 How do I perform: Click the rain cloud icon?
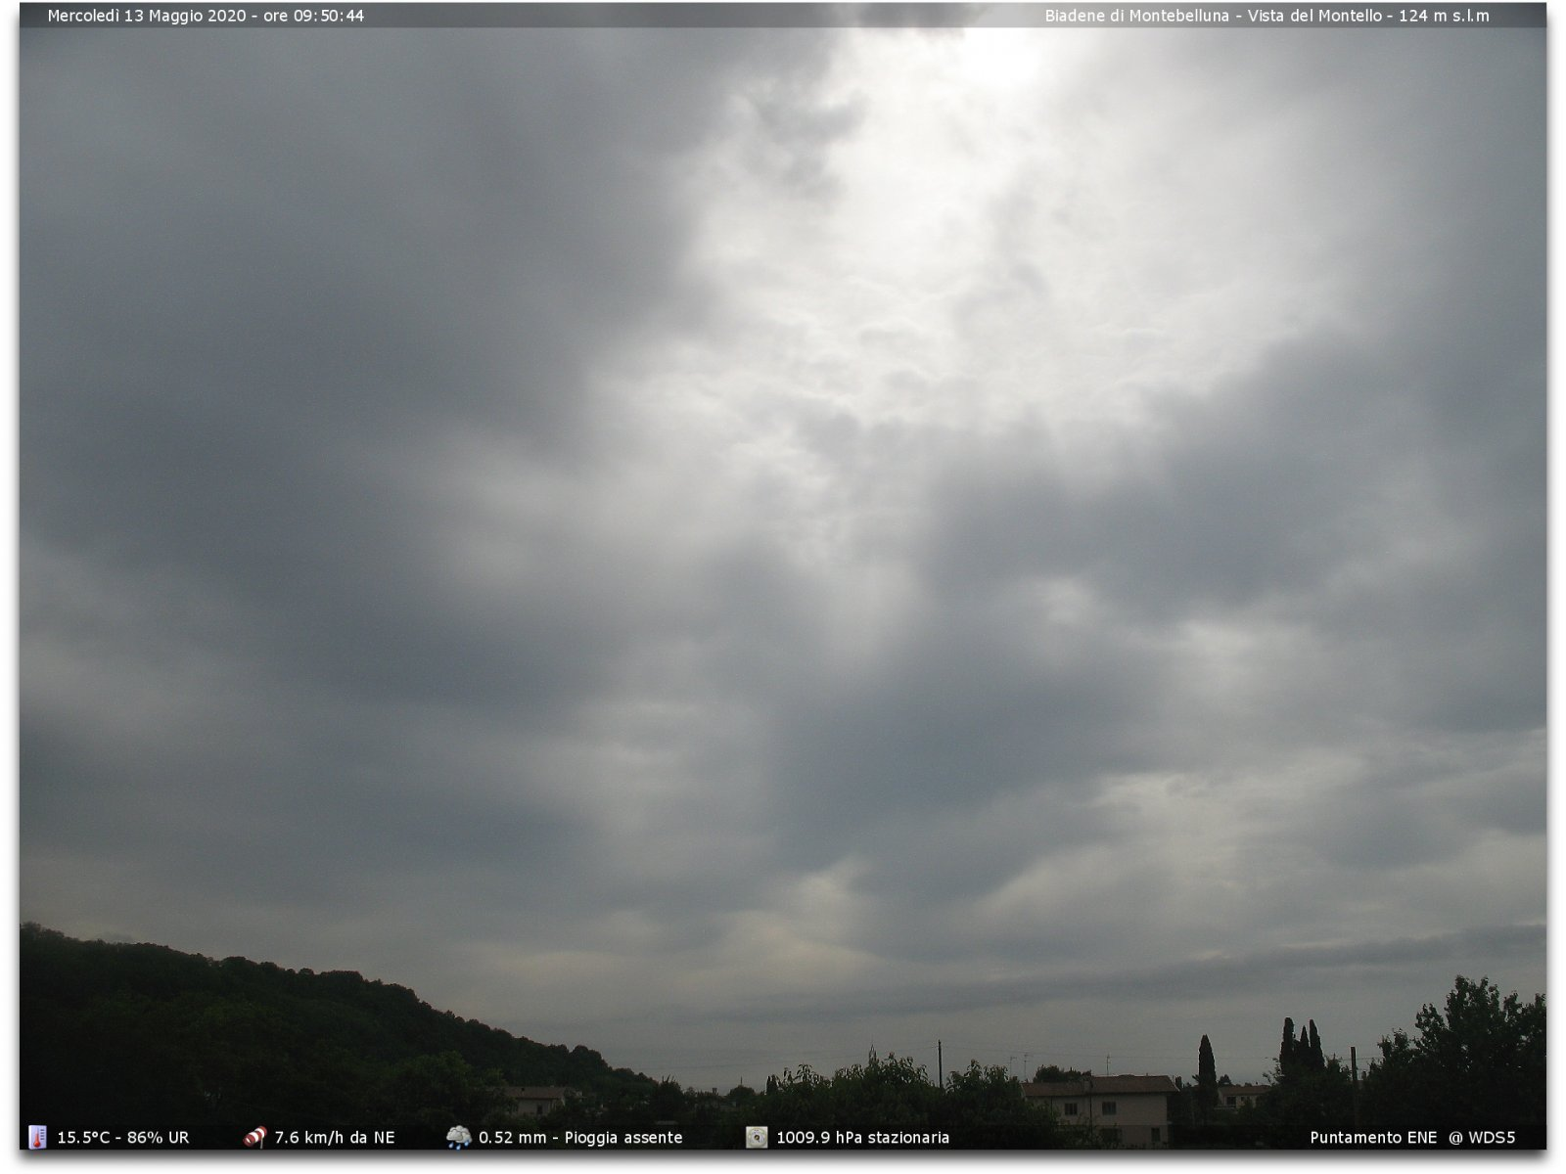[x=458, y=1137]
